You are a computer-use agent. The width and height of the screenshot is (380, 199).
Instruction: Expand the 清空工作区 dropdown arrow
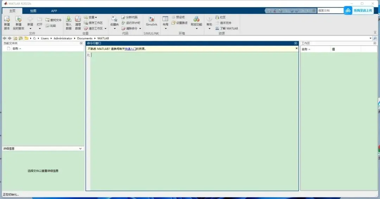tap(106, 28)
